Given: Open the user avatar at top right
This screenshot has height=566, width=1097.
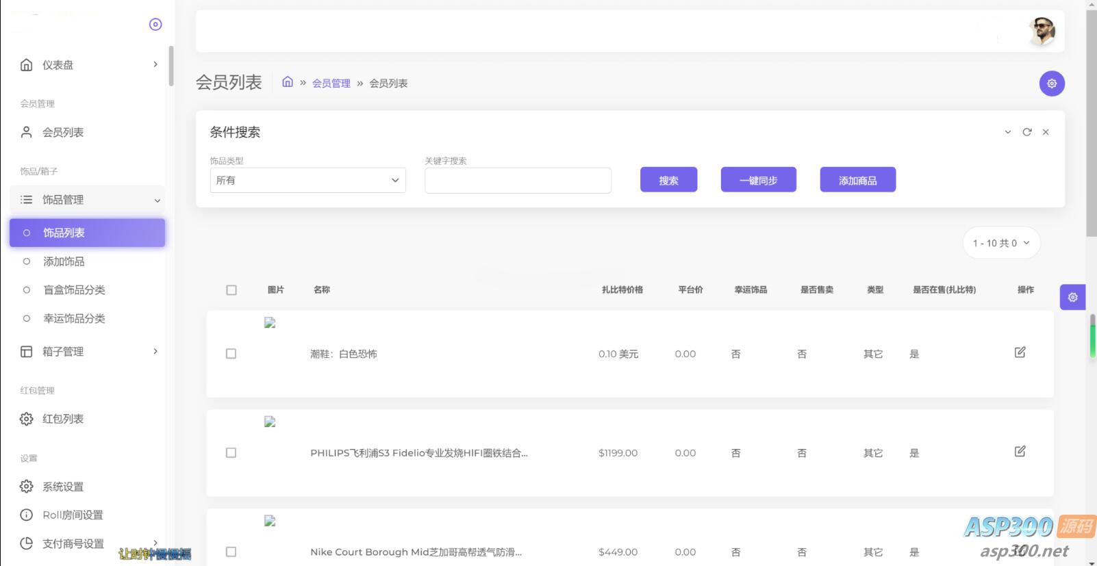Looking at the screenshot, I should coord(1042,31).
